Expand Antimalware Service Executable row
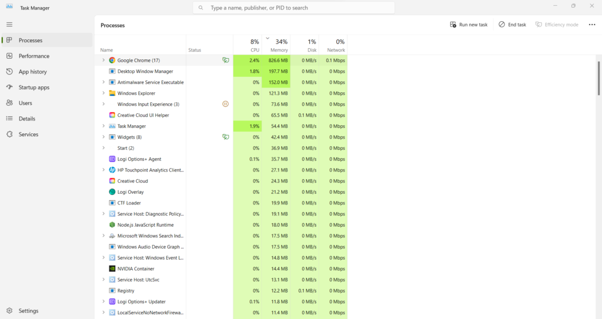 [103, 82]
